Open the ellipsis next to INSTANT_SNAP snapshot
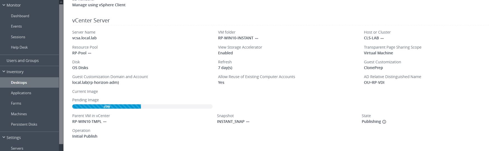The height and width of the screenshot is (151, 489). 248,122
